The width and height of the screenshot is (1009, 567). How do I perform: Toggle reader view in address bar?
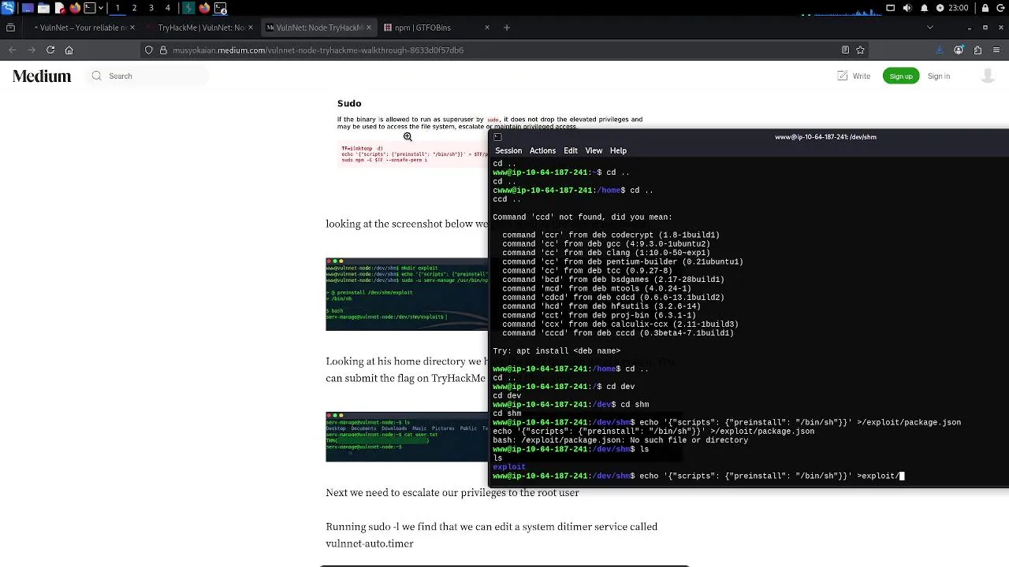pyautogui.click(x=845, y=50)
